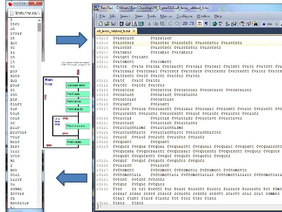Close the all_lems_tabbed_fr.txt tab with its X

134,31
